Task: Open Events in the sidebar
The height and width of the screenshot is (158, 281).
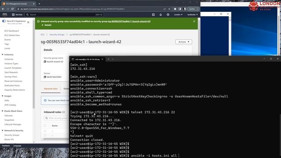Action: tap(7, 40)
